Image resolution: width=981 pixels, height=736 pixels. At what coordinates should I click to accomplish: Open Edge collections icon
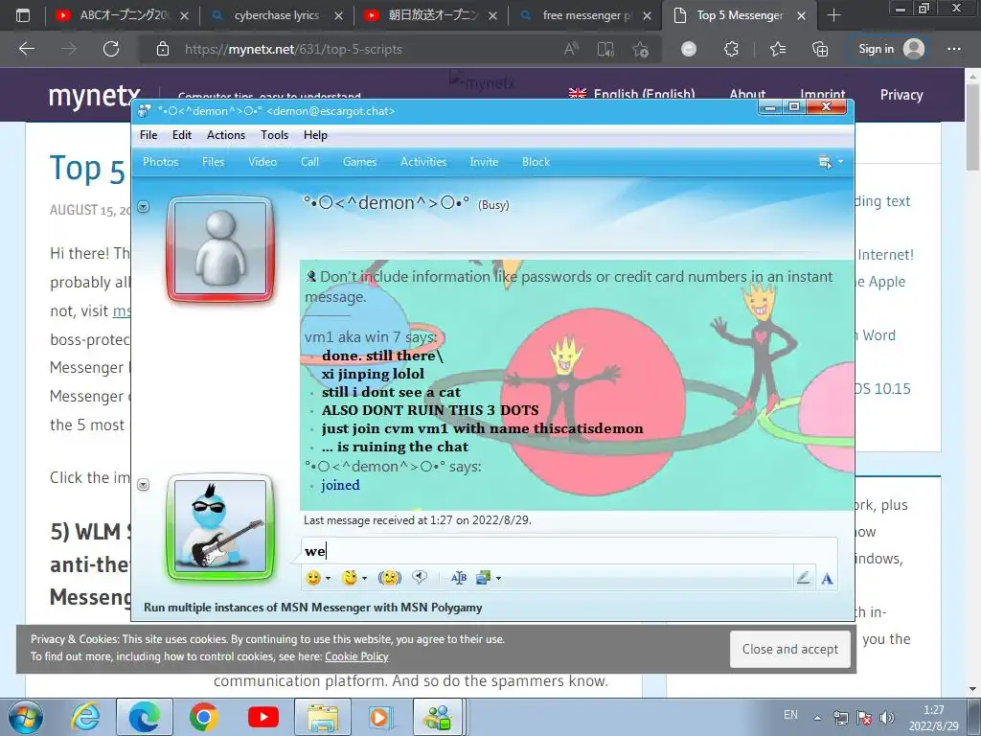point(820,49)
